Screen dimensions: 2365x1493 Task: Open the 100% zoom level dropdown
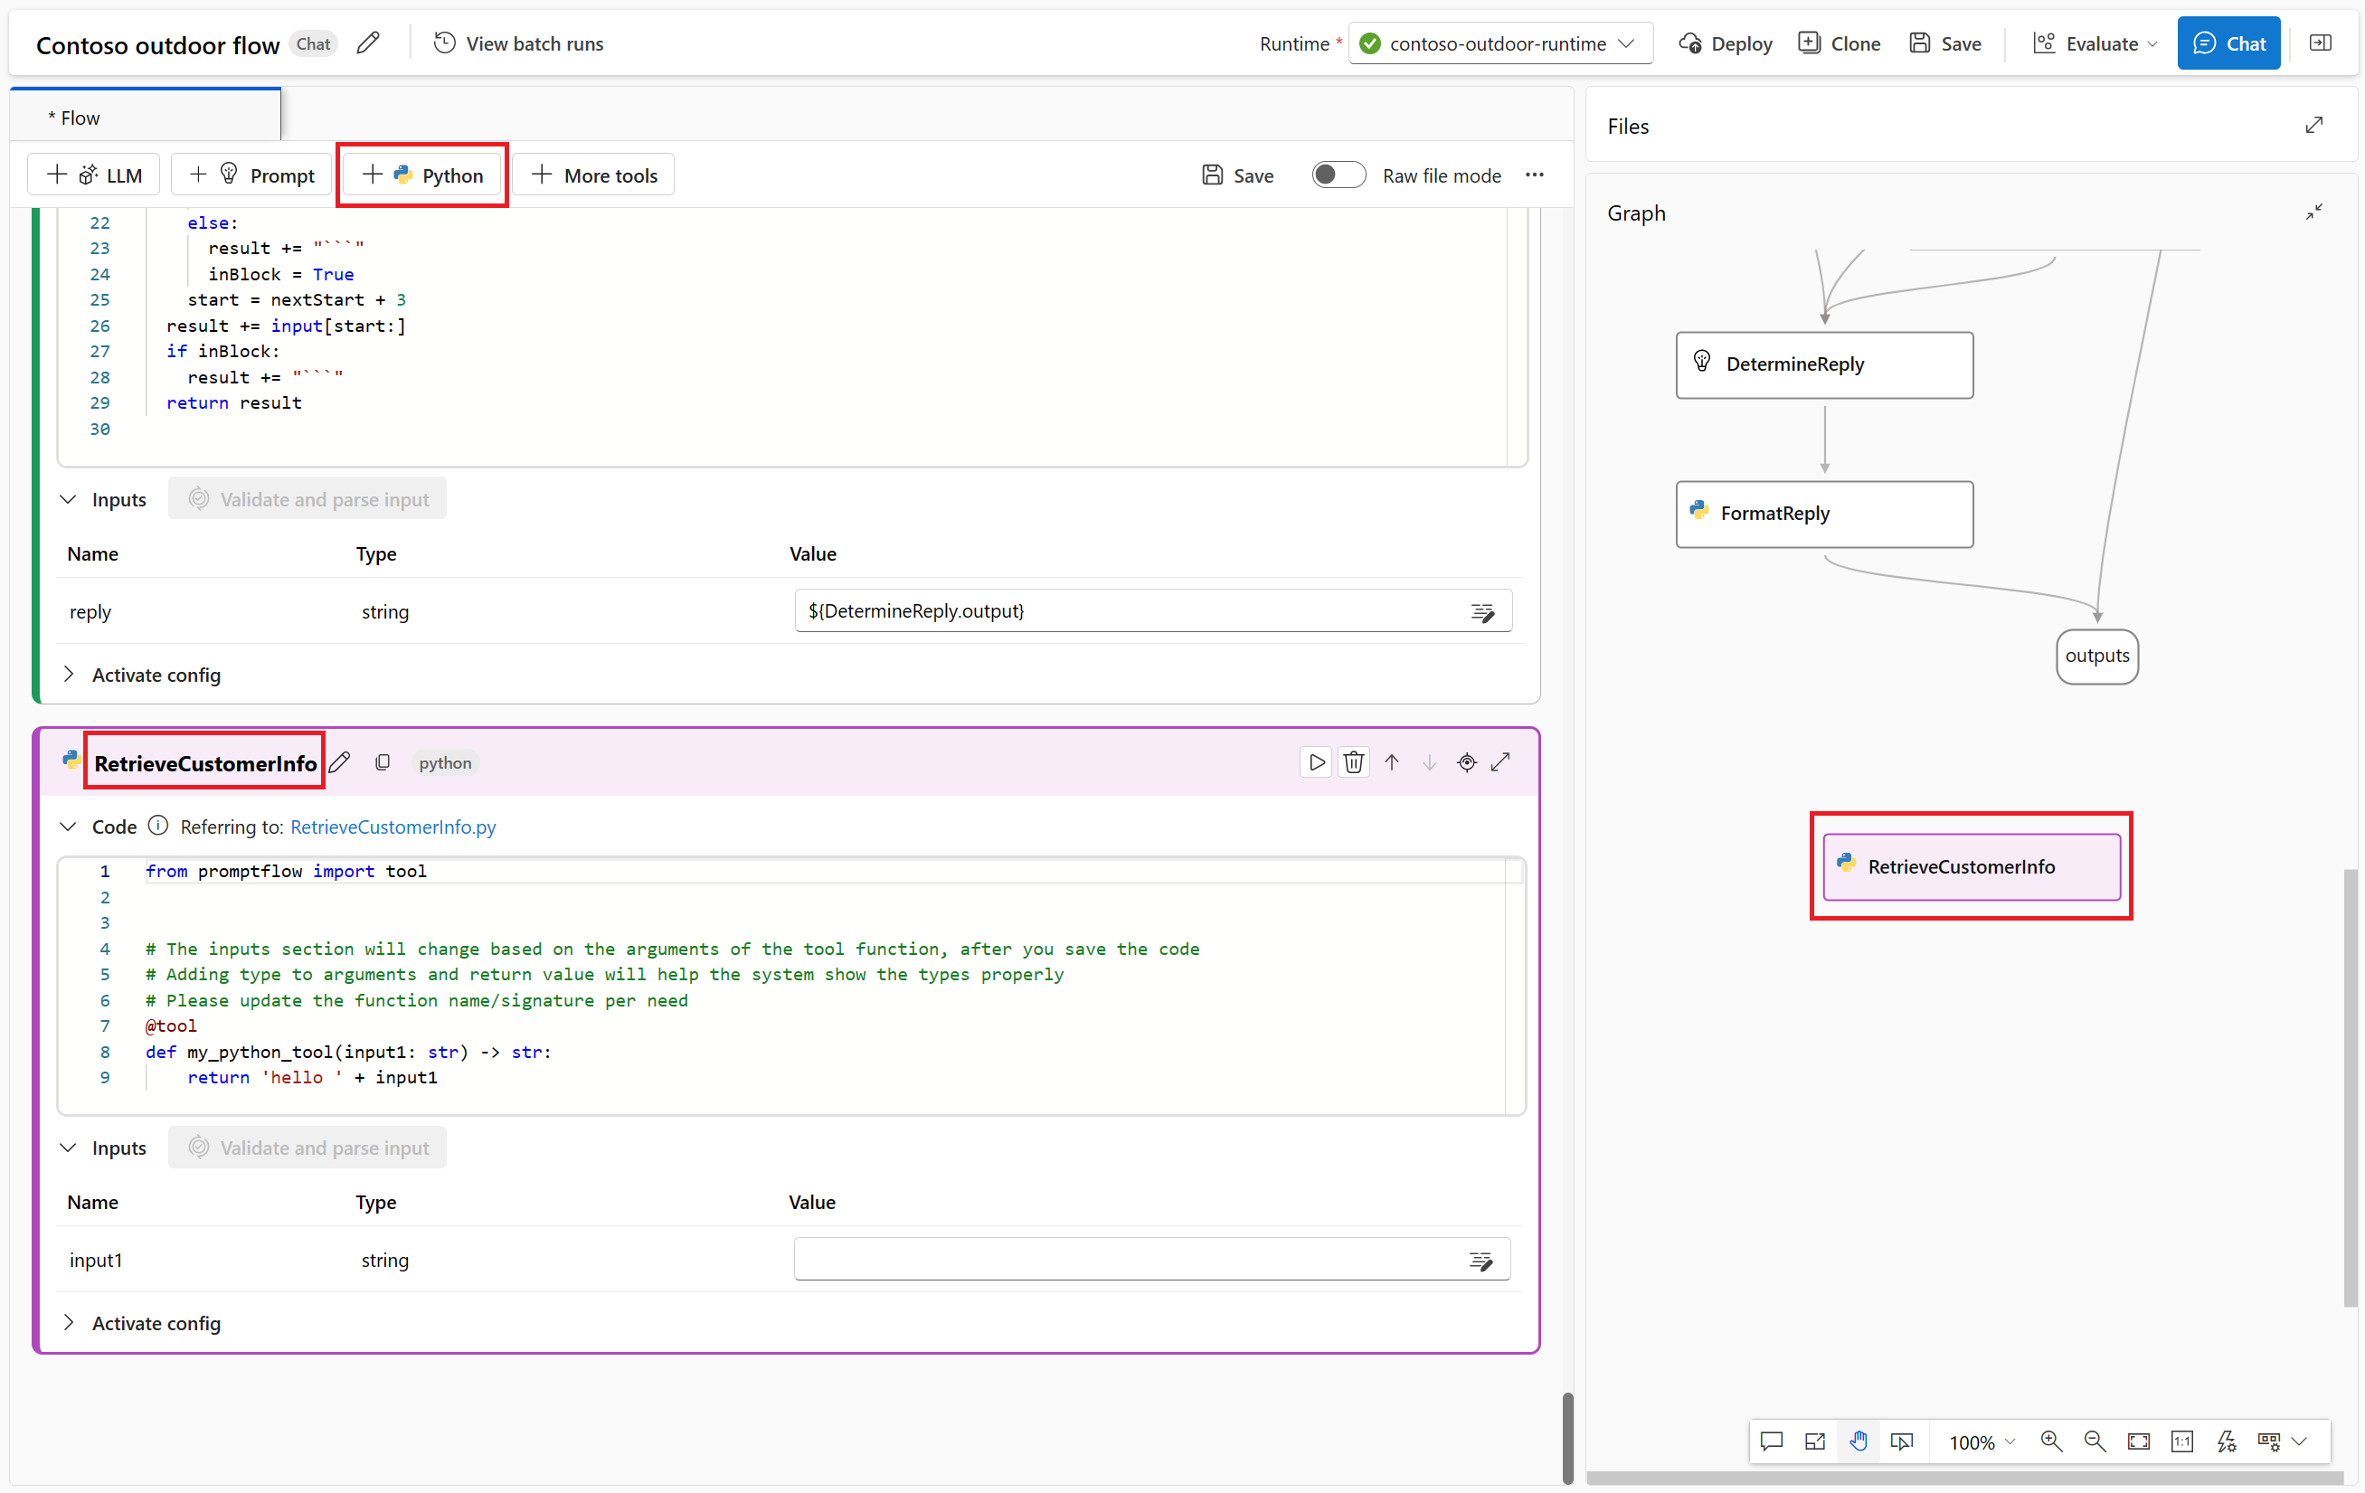click(1982, 1441)
